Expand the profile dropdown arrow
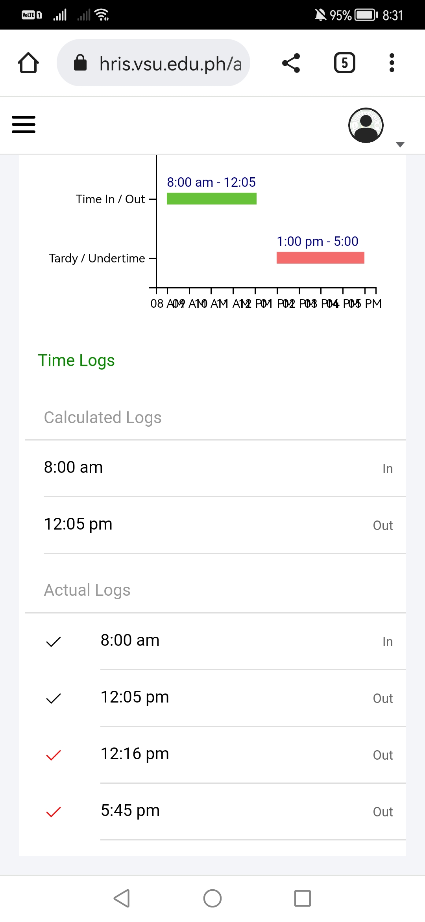Screen dimensions: 425x922 pos(400,145)
